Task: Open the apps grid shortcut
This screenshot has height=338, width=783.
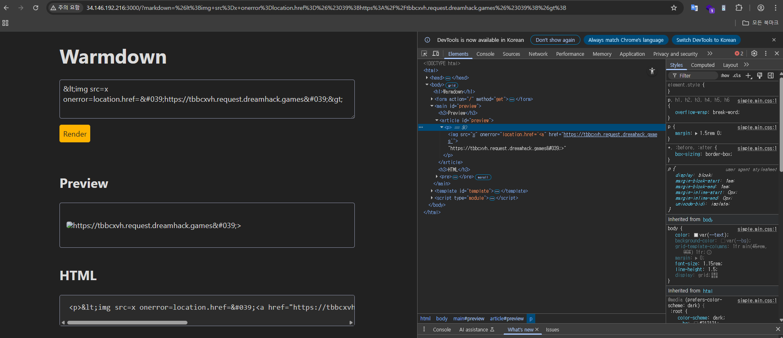Action: pyautogui.click(x=5, y=23)
